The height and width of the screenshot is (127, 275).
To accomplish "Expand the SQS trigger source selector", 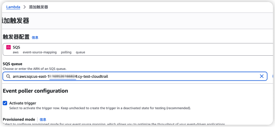I will [139, 49].
